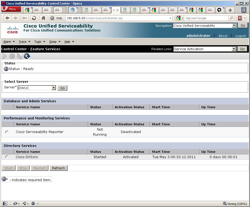Open the search engine selector arrow

pyautogui.click(x=182, y=18)
